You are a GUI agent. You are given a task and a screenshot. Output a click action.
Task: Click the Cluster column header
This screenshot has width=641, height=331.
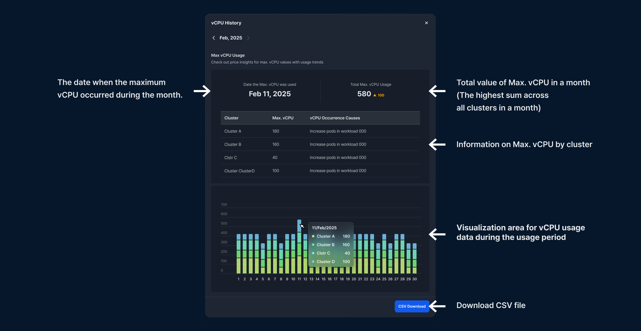pyautogui.click(x=231, y=118)
